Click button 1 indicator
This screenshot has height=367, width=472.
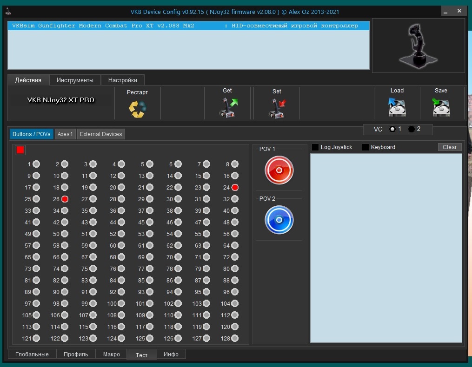click(x=36, y=164)
